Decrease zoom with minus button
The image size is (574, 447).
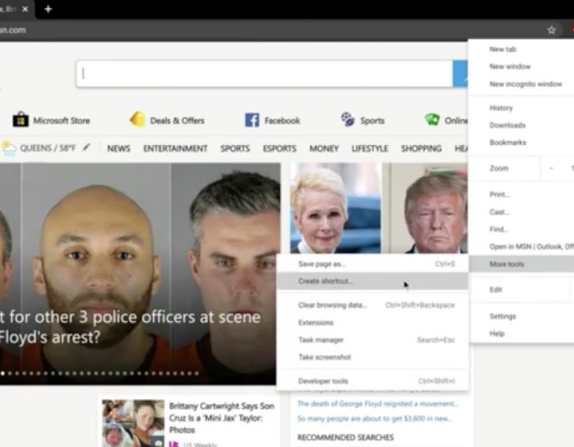(x=551, y=168)
